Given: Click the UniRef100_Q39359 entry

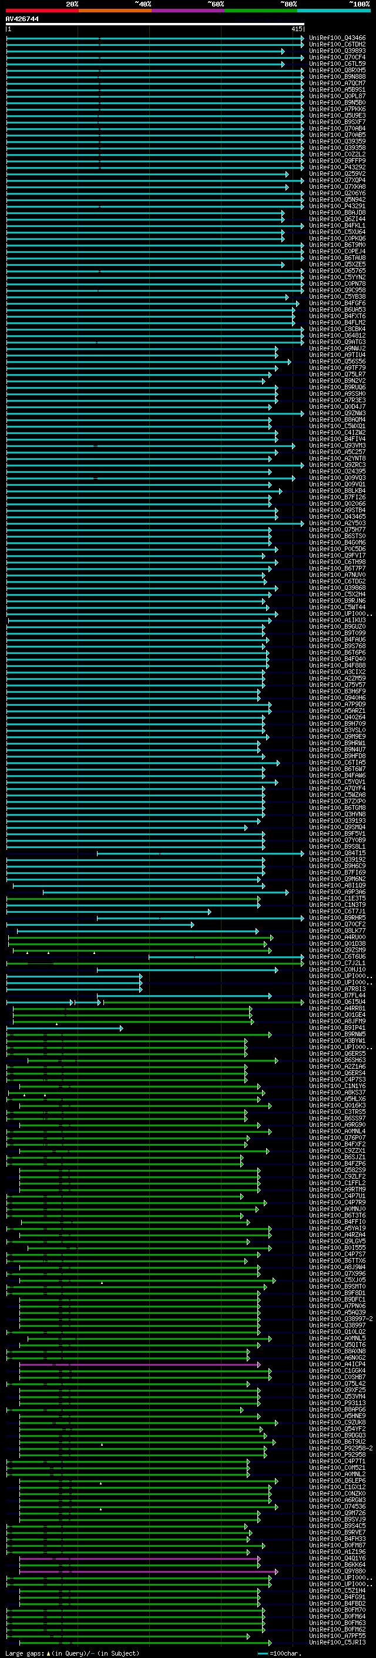Looking at the screenshot, I should [337, 142].
